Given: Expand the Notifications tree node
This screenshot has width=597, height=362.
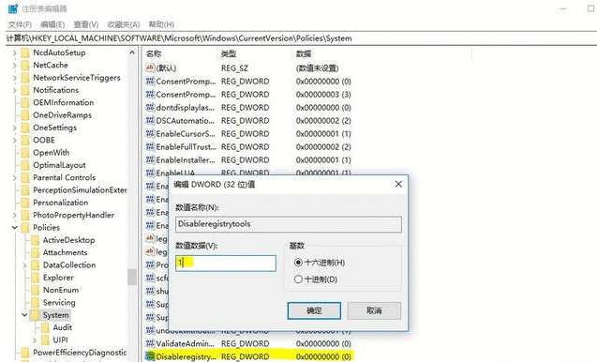Looking at the screenshot, I should [14, 90].
